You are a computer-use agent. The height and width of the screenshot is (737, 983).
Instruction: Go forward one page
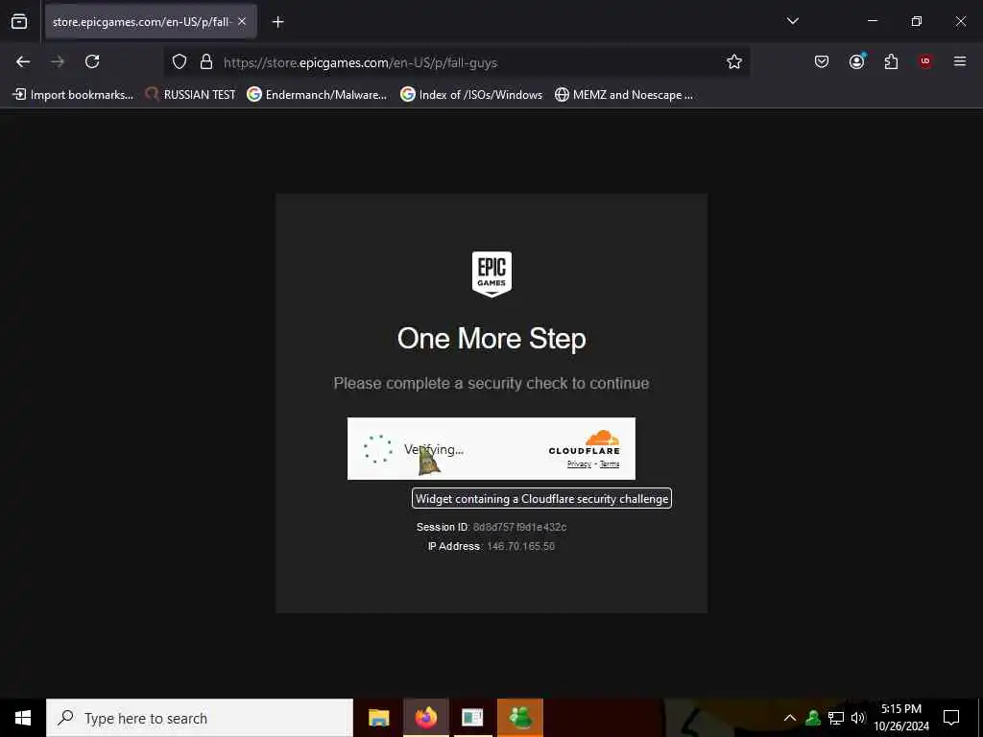click(x=58, y=61)
